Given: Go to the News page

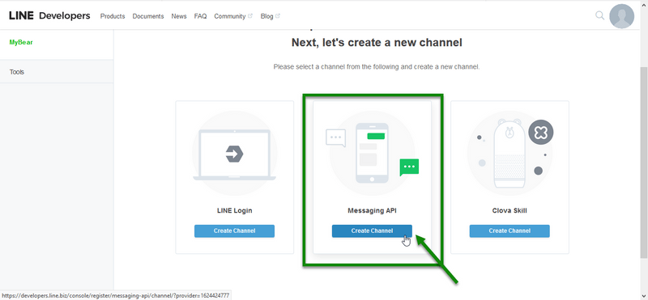Looking at the screenshot, I should [179, 16].
